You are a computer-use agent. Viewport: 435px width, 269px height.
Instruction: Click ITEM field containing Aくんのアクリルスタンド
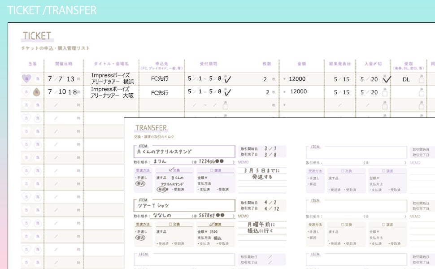tap(184, 152)
